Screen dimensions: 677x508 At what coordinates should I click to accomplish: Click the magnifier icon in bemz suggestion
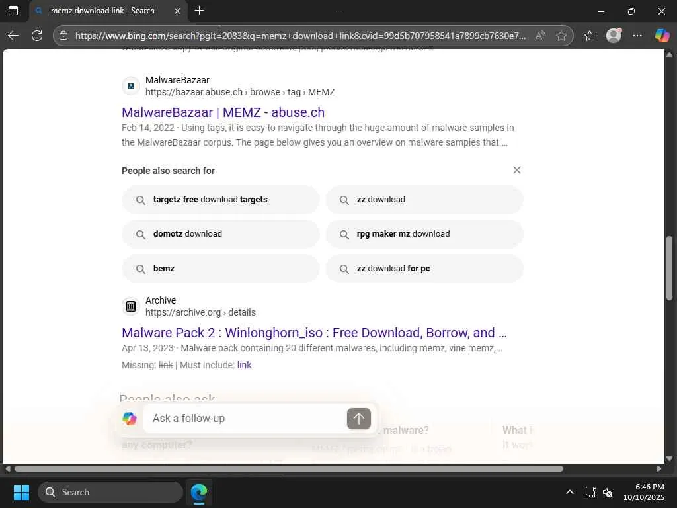[x=141, y=269]
